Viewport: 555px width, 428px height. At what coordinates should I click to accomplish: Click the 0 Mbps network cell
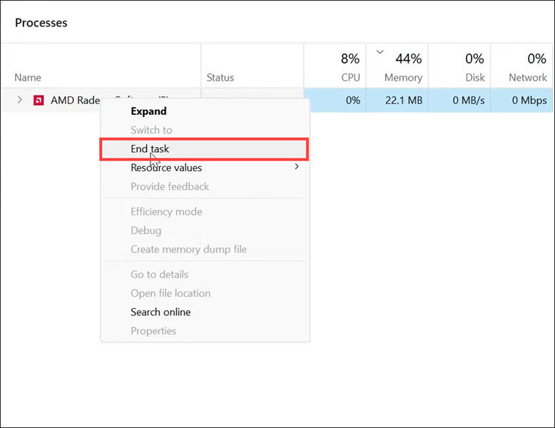[529, 101]
